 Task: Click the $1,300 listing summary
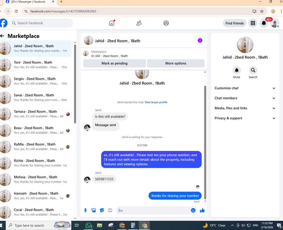[x=109, y=56]
